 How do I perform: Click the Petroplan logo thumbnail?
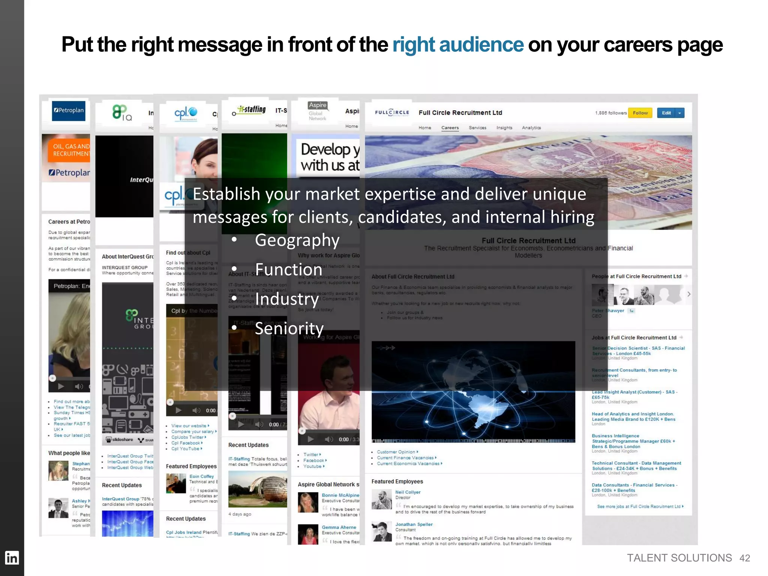tap(69, 111)
